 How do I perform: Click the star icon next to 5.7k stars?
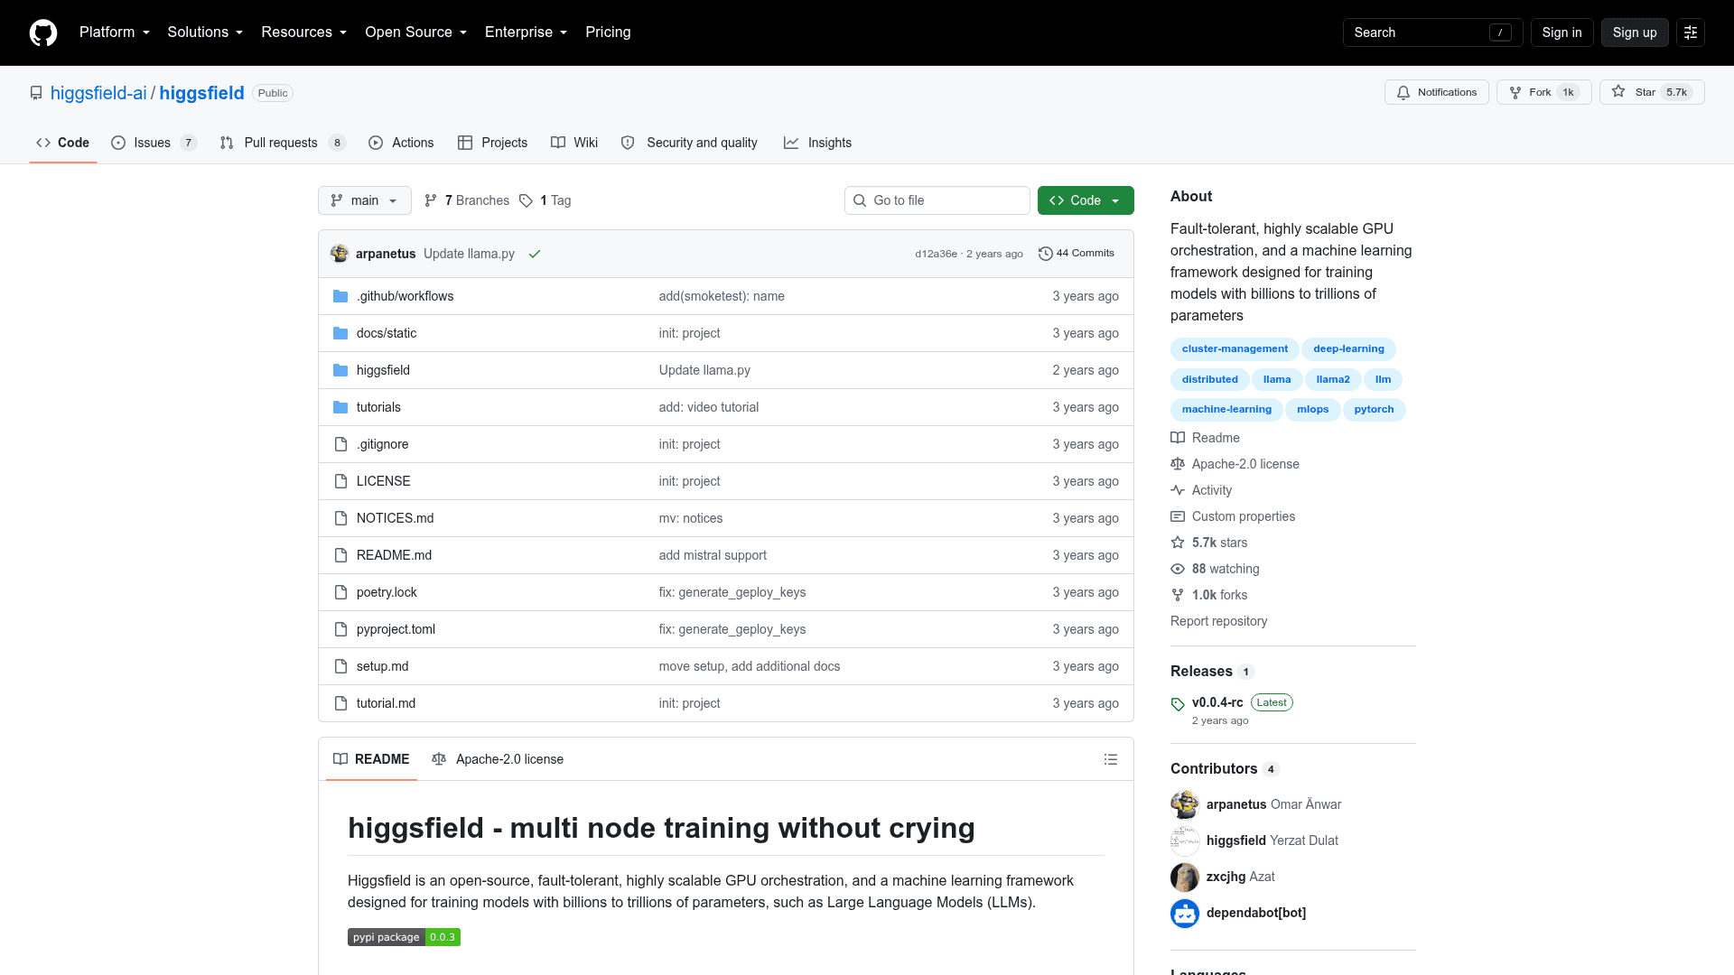point(1178,543)
